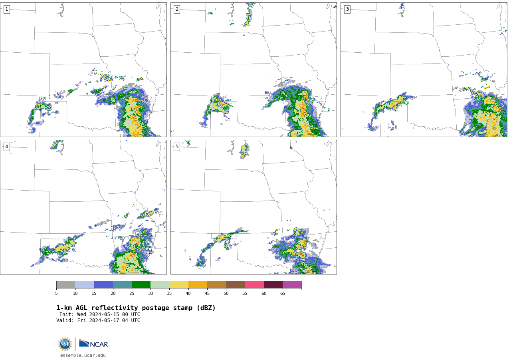Open ensemble member 1 reflectivity map

(83, 70)
